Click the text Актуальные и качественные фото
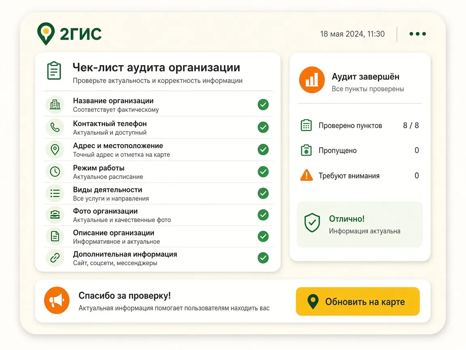This screenshot has width=466, height=350. pos(122,220)
